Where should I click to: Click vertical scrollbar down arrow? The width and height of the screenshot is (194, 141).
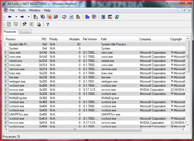[188, 125]
